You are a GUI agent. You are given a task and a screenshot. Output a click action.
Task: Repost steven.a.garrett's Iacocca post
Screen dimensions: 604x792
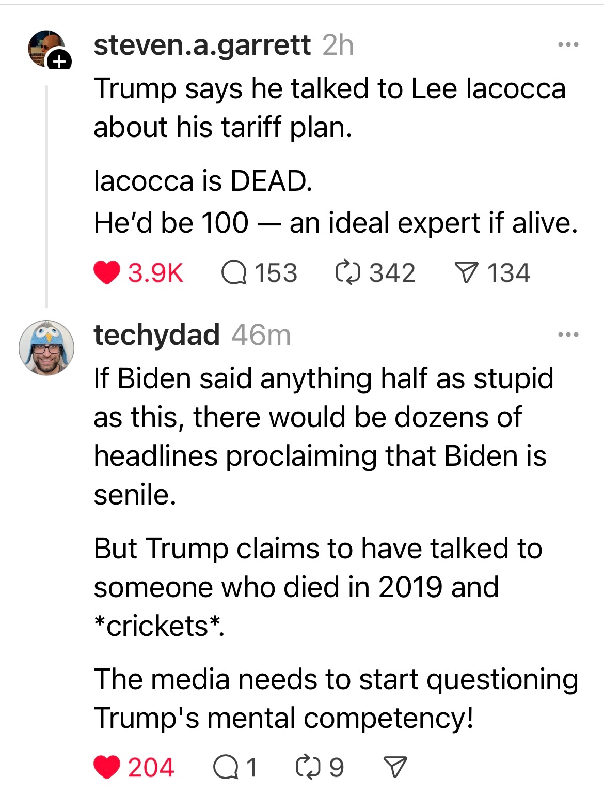pyautogui.click(x=347, y=273)
